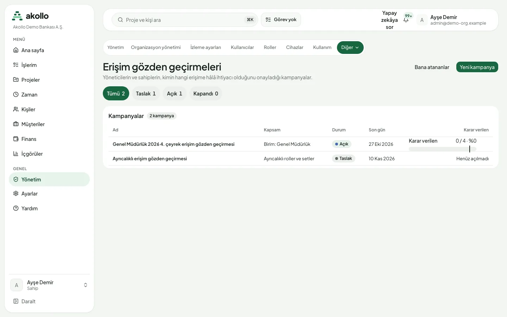507x317 pixels.
Task: Open Ayrıcalıklı erişim gözden geçirmesi campaign
Action: coord(150,158)
